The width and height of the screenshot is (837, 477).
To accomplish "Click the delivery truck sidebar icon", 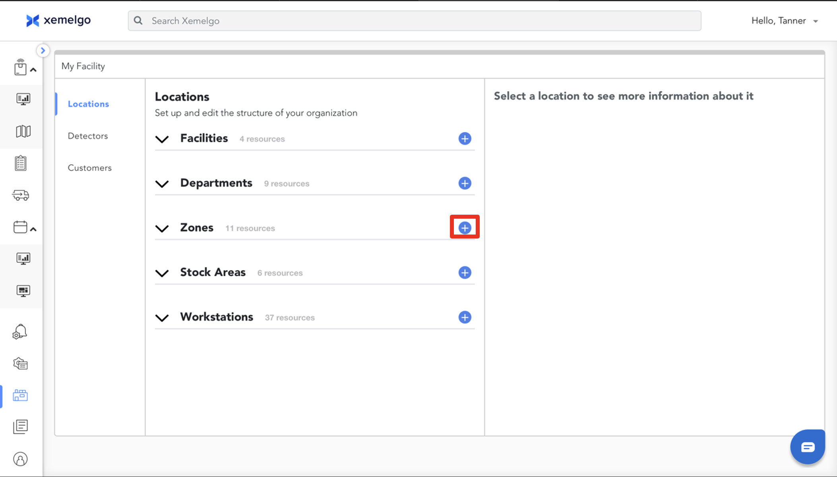I will [21, 195].
